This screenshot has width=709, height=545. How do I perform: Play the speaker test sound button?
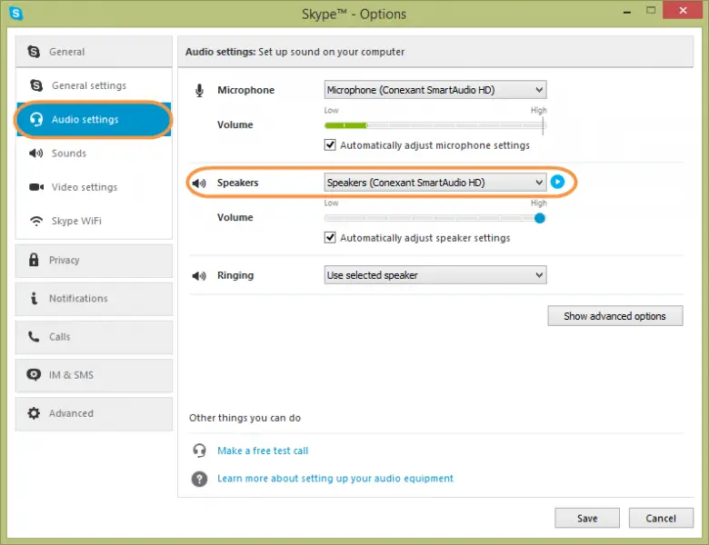tap(557, 182)
